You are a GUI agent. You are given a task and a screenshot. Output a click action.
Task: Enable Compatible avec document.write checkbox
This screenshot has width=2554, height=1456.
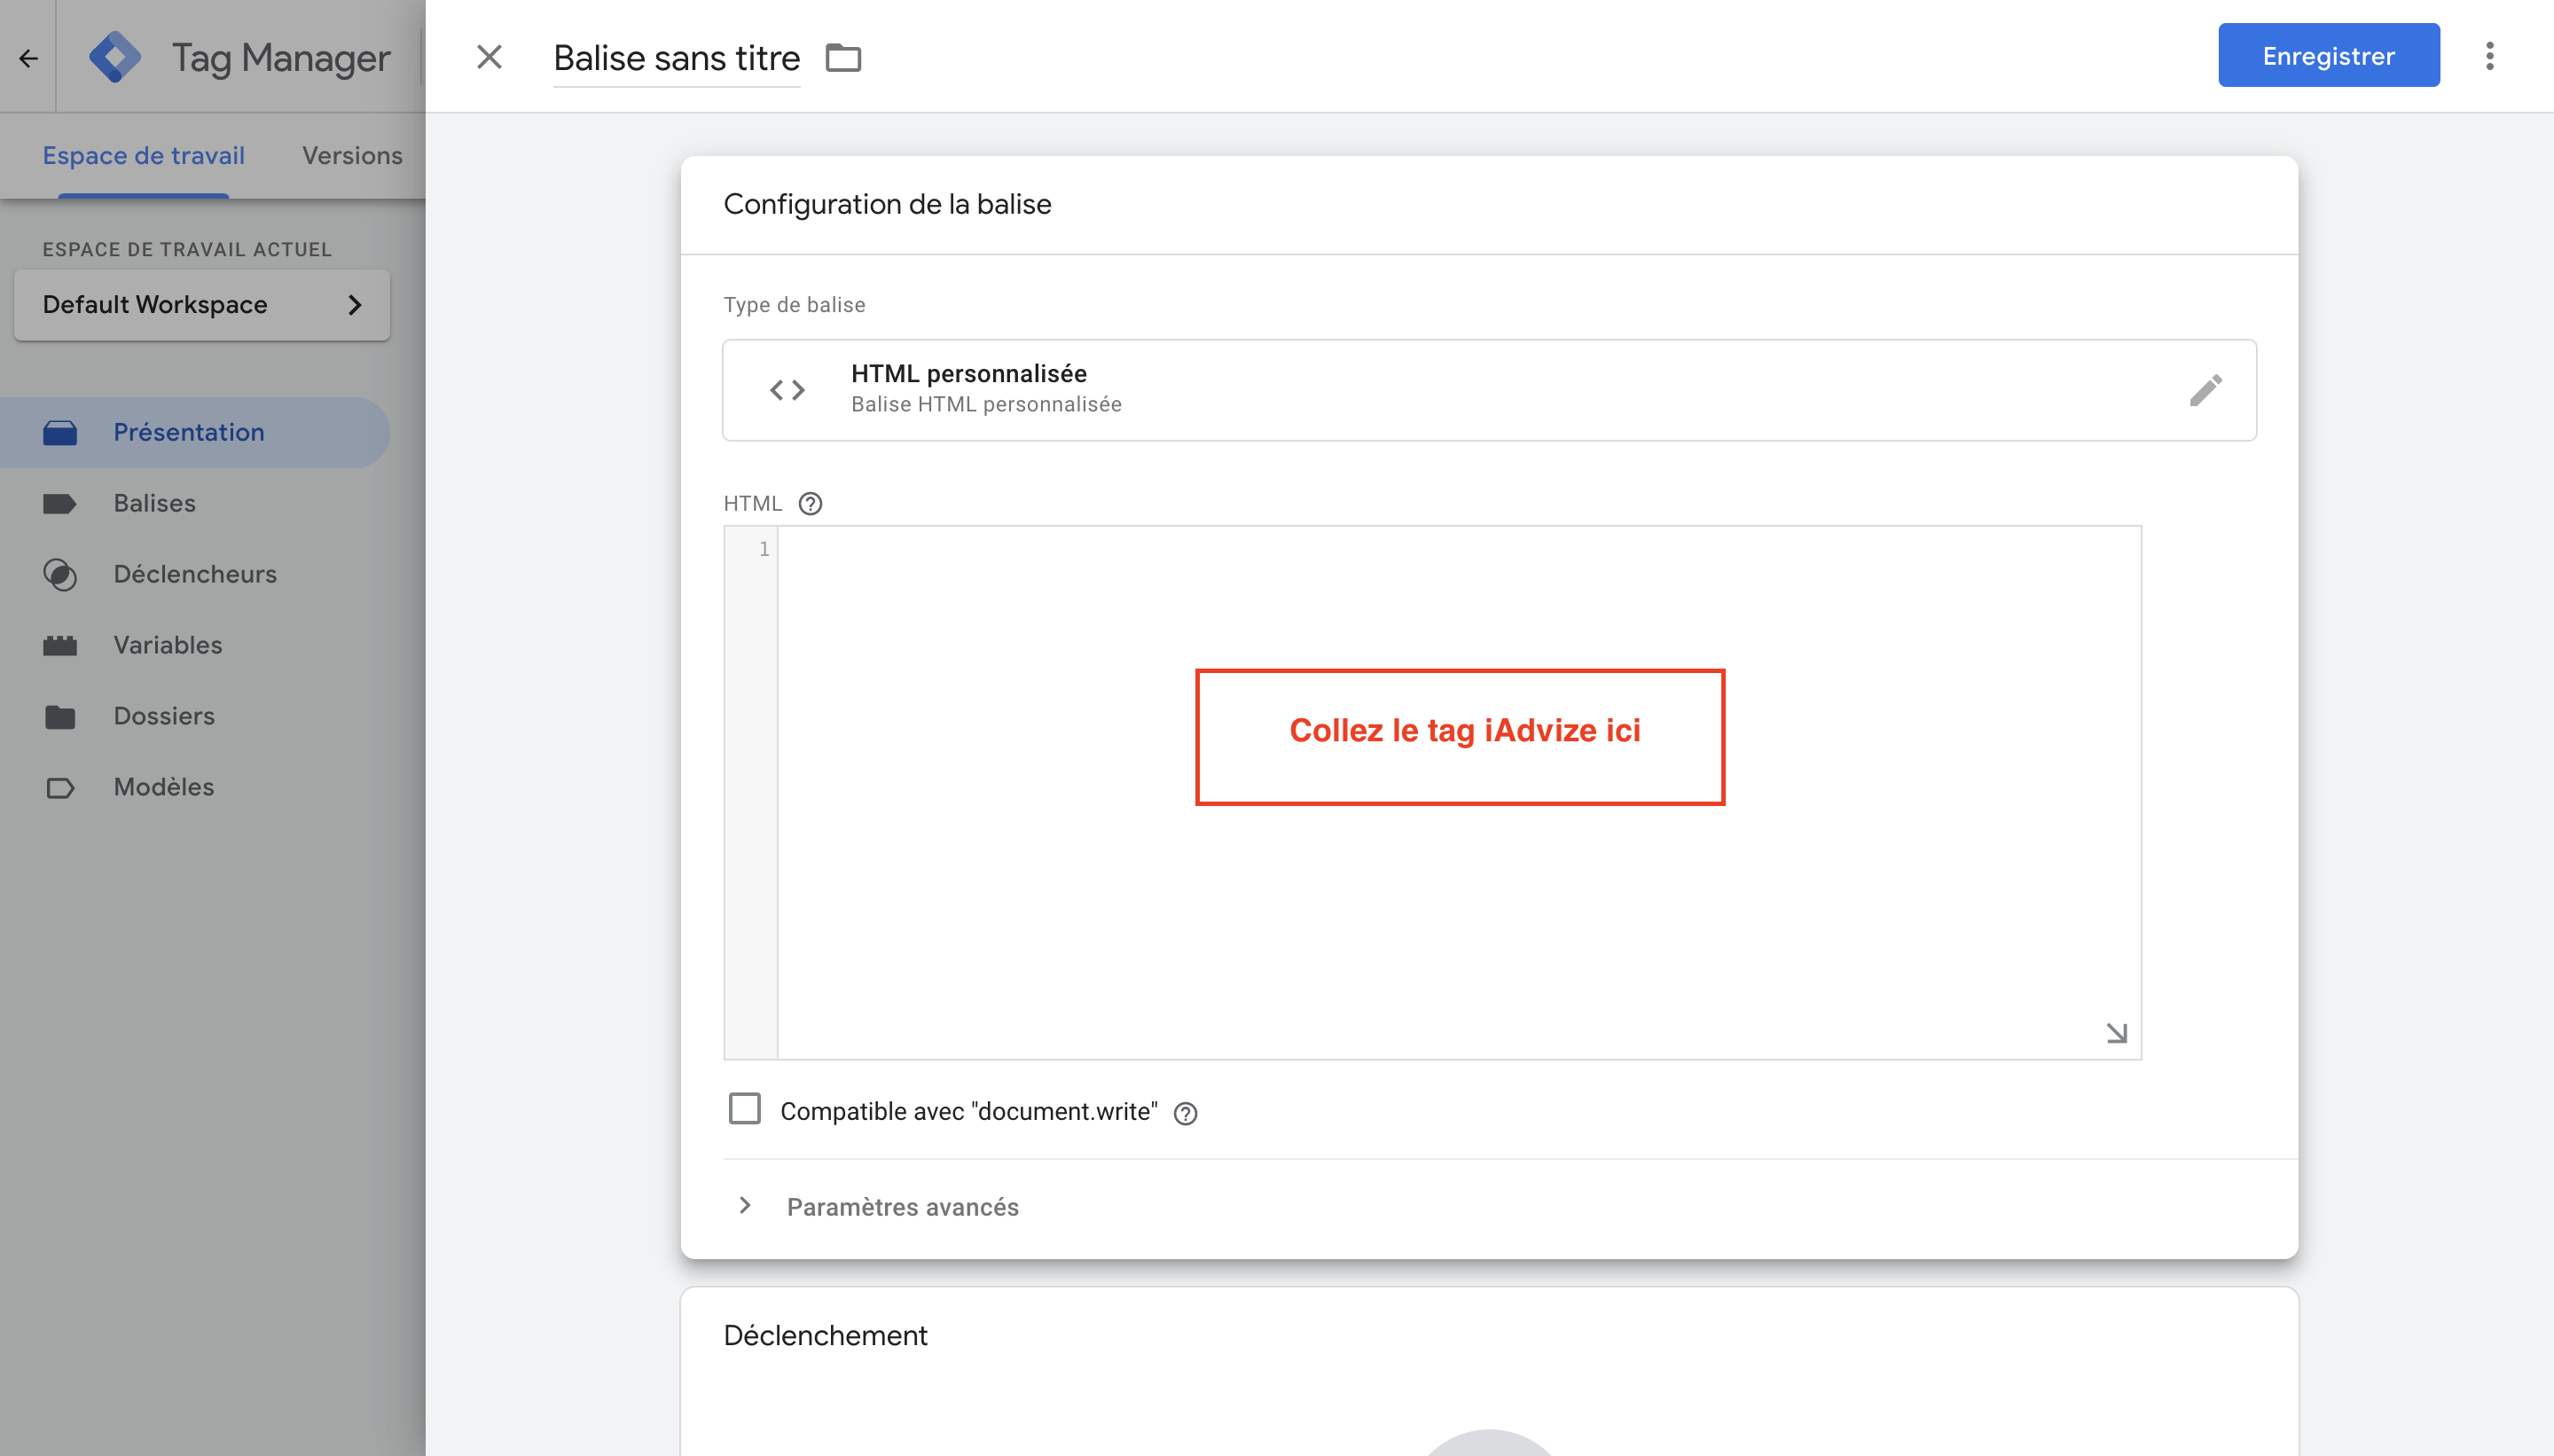tap(745, 1109)
